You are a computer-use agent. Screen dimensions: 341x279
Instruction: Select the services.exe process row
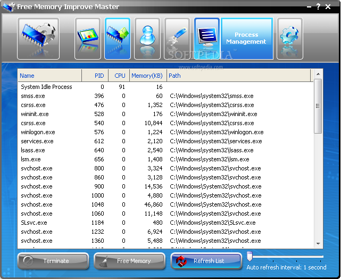pyautogui.click(x=166, y=141)
